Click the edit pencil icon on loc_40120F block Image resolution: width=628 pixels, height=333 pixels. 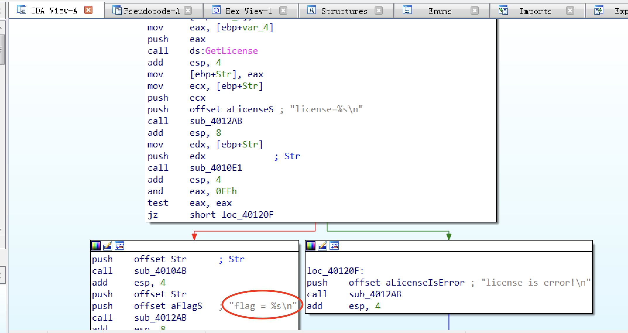point(322,246)
